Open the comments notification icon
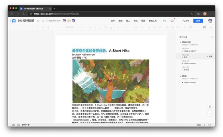223x137 pixels. (172, 21)
